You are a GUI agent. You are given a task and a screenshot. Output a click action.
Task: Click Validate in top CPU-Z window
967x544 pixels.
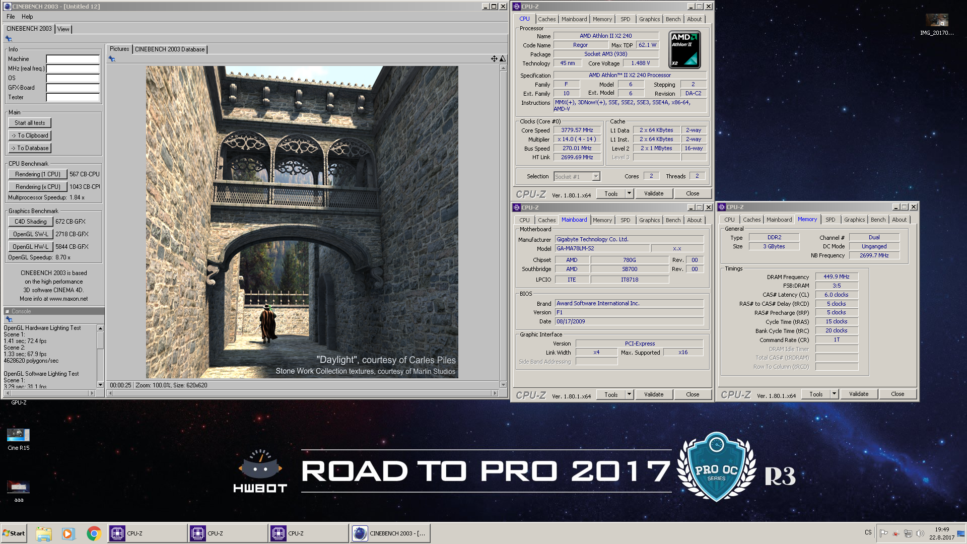click(x=654, y=193)
